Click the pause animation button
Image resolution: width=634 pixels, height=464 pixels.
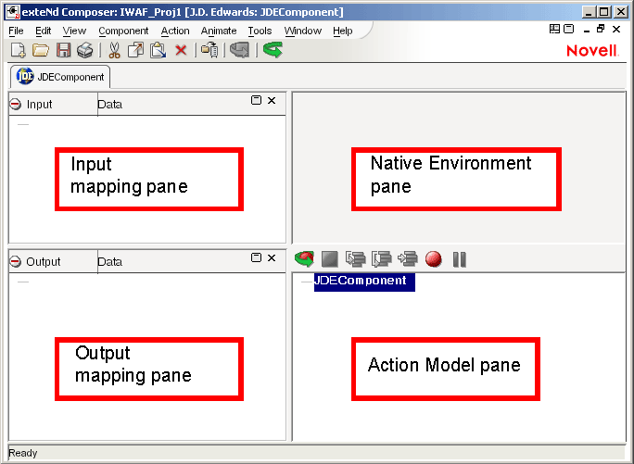pos(460,259)
